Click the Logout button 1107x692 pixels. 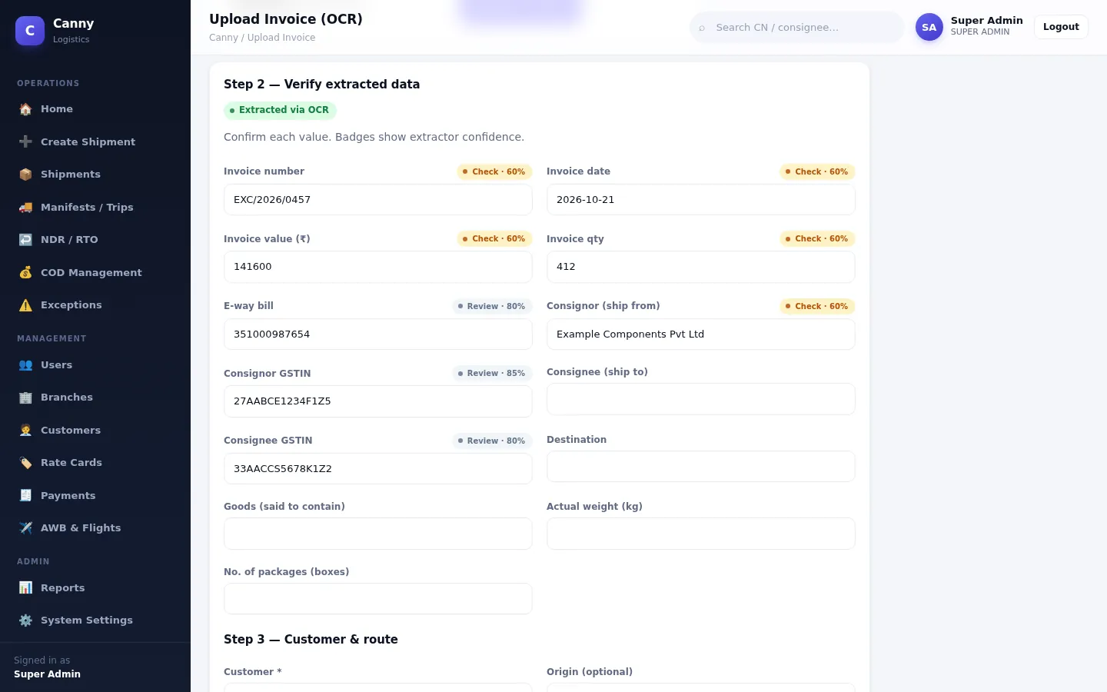click(x=1061, y=27)
